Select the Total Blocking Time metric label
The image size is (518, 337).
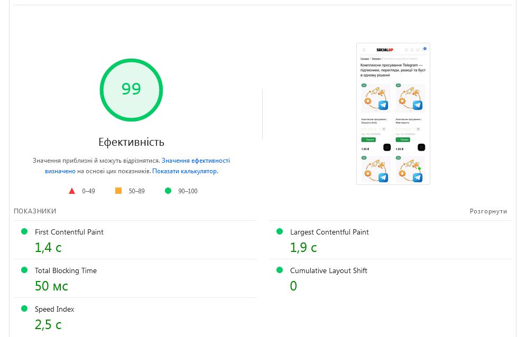tap(66, 270)
